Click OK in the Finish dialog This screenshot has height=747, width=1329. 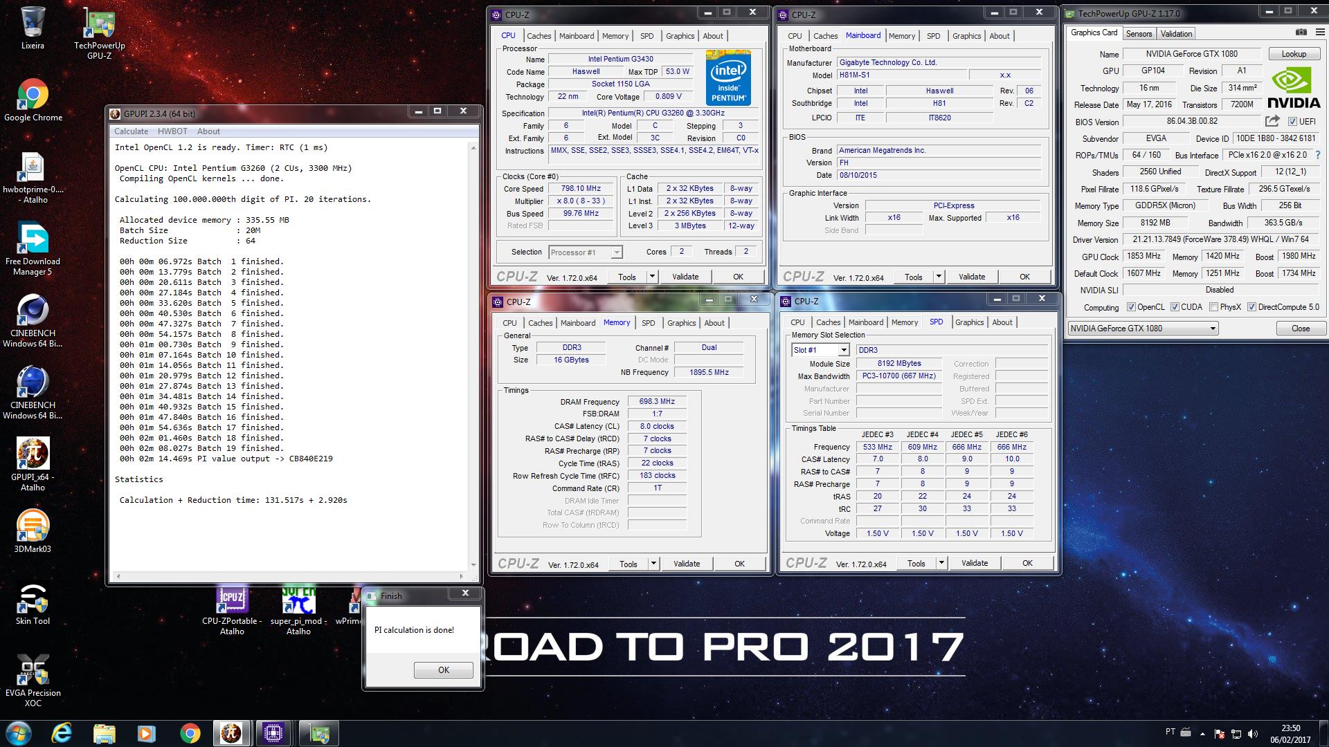click(x=444, y=670)
